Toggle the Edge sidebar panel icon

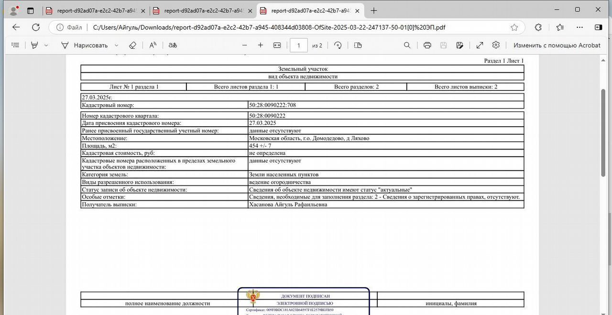click(x=598, y=27)
